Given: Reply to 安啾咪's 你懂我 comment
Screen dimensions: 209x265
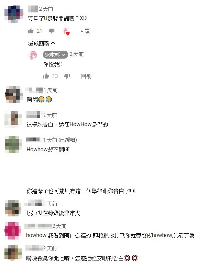Looking at the screenshot, I should tap(86, 76).
